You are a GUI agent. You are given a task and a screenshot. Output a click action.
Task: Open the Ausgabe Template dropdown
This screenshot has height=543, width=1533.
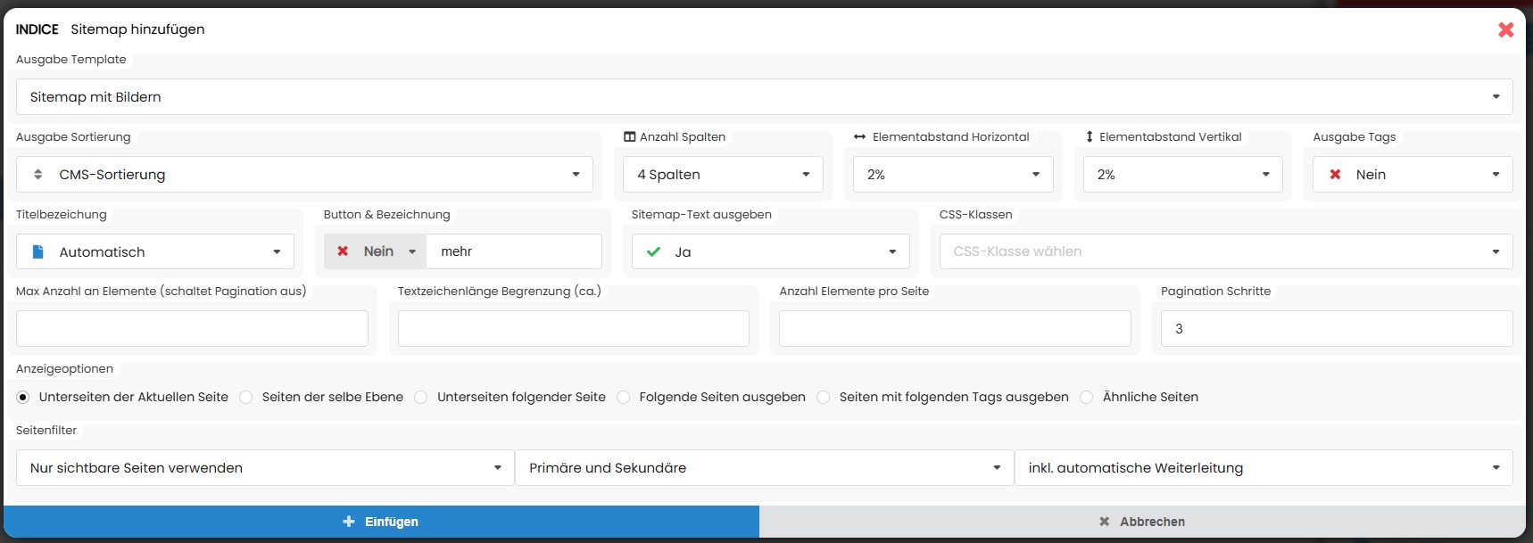764,97
